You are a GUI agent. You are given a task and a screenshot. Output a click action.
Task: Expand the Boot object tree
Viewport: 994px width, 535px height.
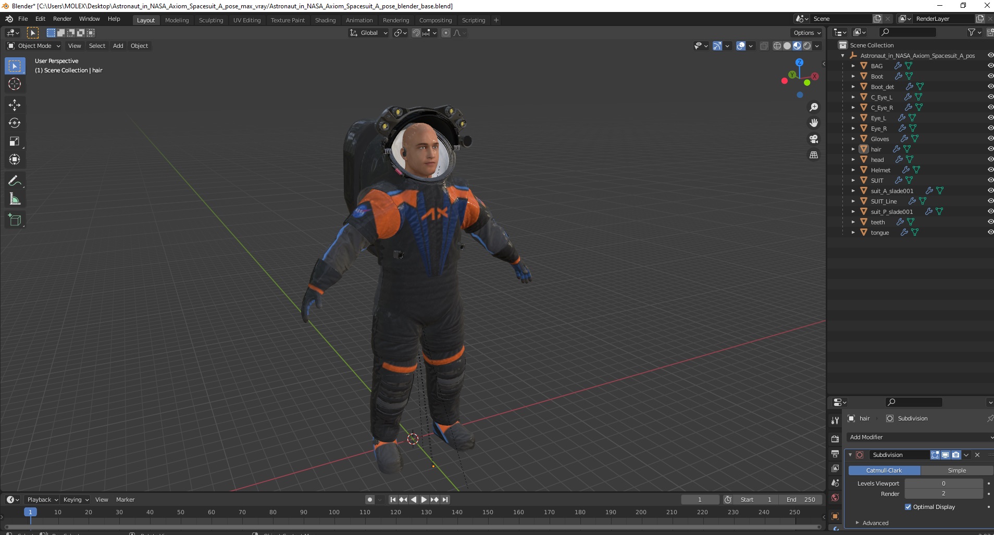(853, 76)
